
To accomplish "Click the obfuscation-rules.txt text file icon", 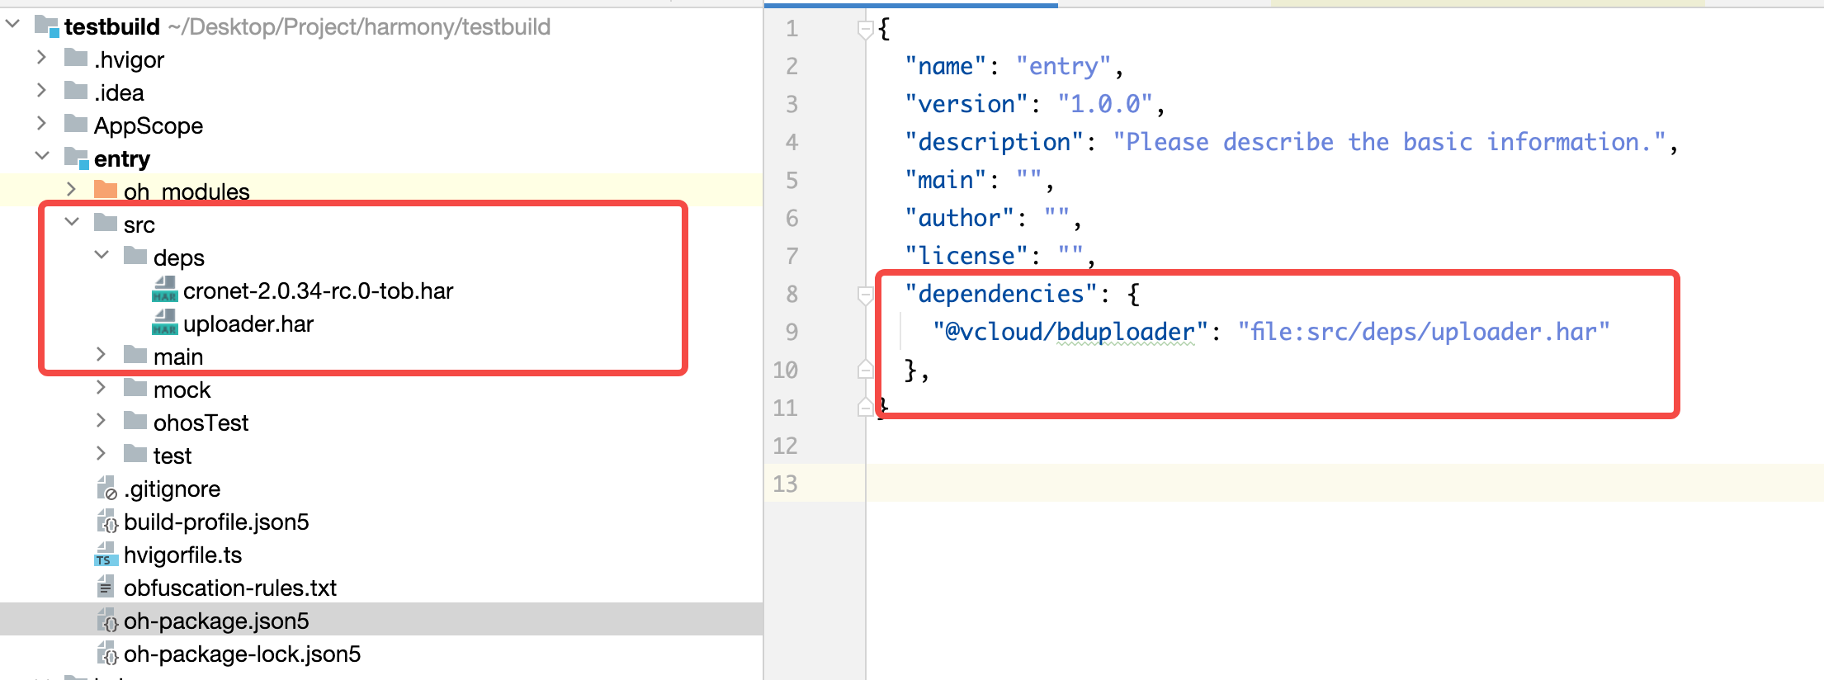I will [x=106, y=587].
